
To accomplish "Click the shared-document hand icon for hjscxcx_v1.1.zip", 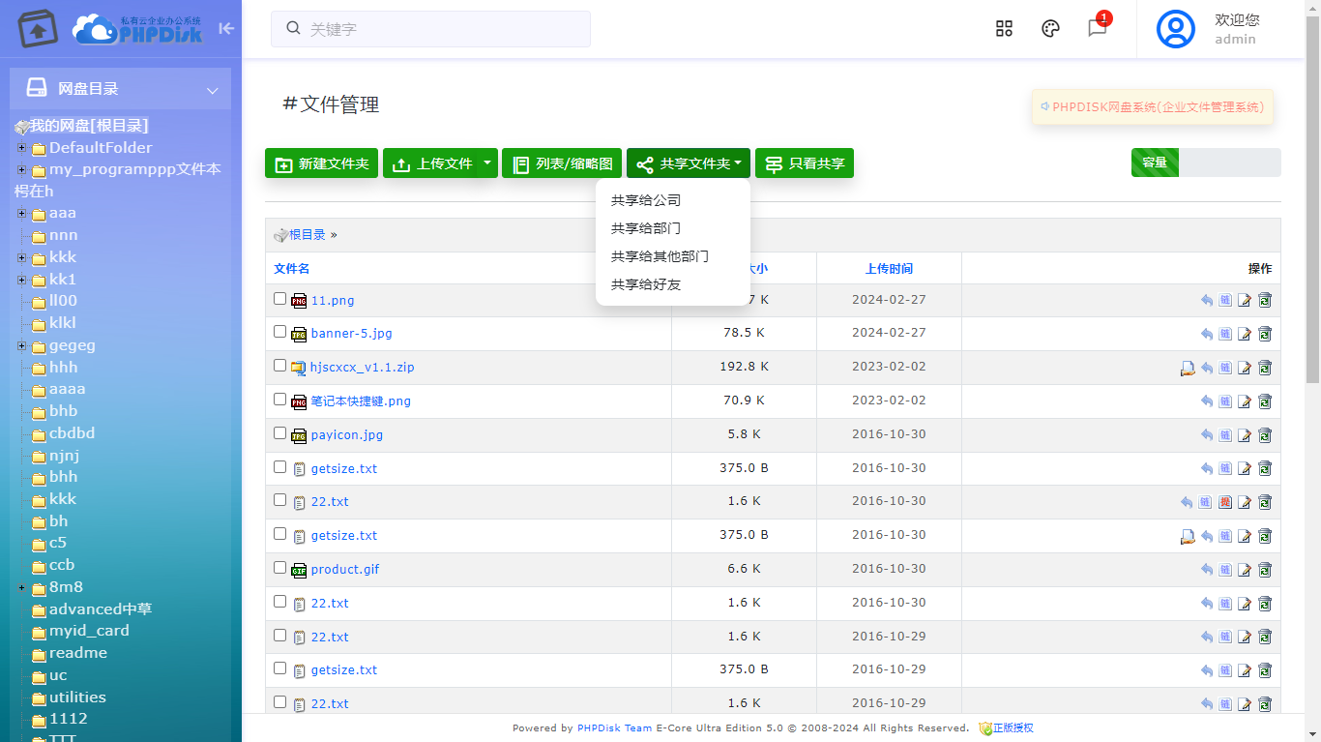I will tap(1188, 368).
